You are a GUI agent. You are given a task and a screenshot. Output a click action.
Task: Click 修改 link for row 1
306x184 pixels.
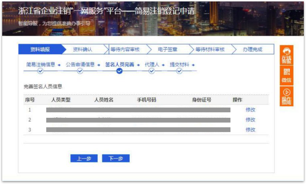coord(250,110)
